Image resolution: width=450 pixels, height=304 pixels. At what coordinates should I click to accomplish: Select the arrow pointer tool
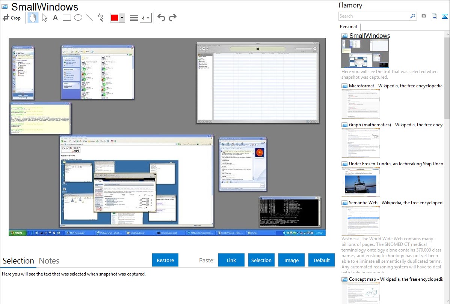44,18
